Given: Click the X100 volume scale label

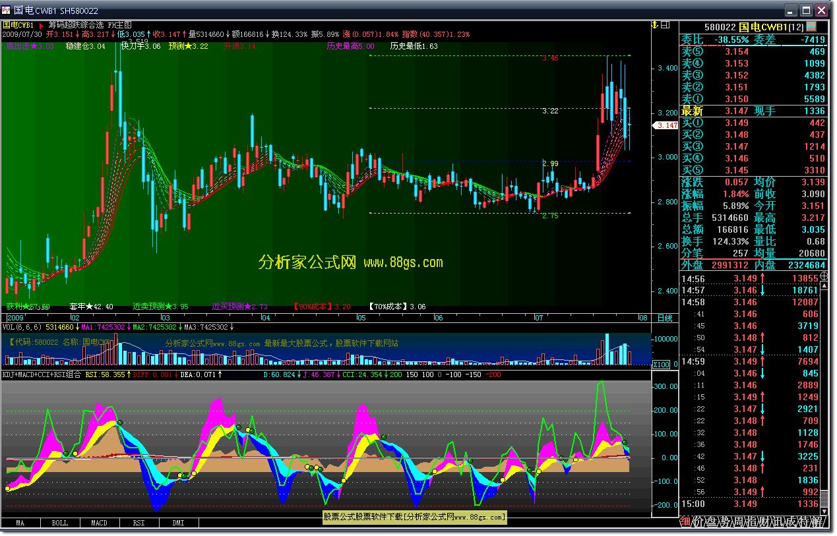Looking at the screenshot, I should (x=660, y=364).
